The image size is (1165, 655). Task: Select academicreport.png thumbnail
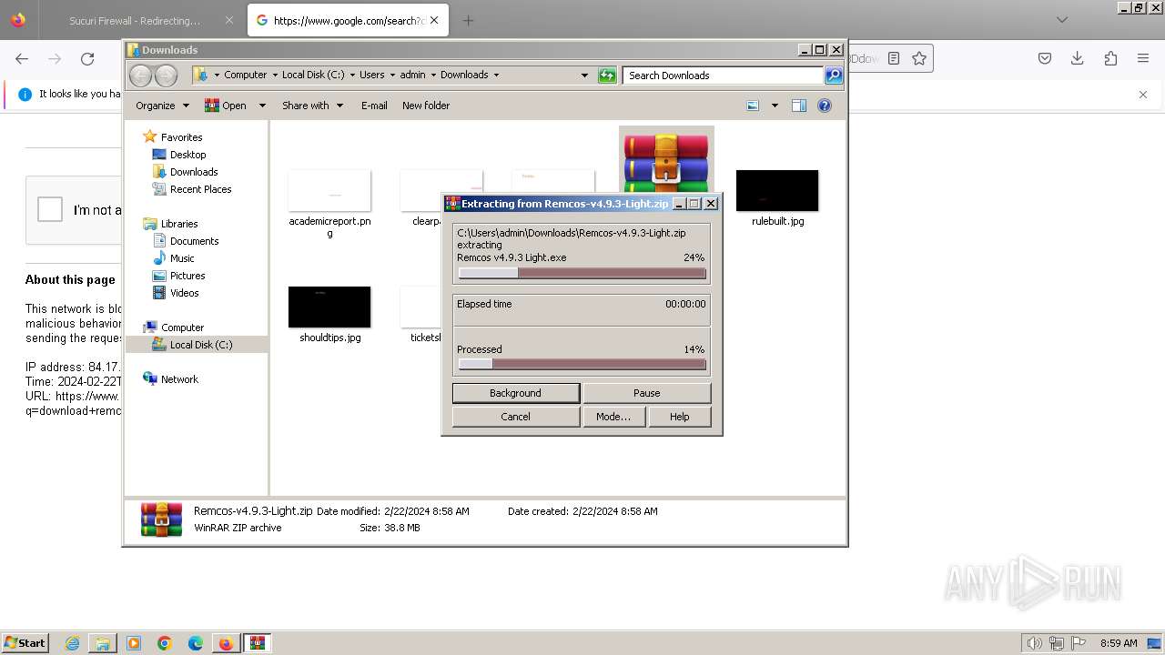point(329,191)
